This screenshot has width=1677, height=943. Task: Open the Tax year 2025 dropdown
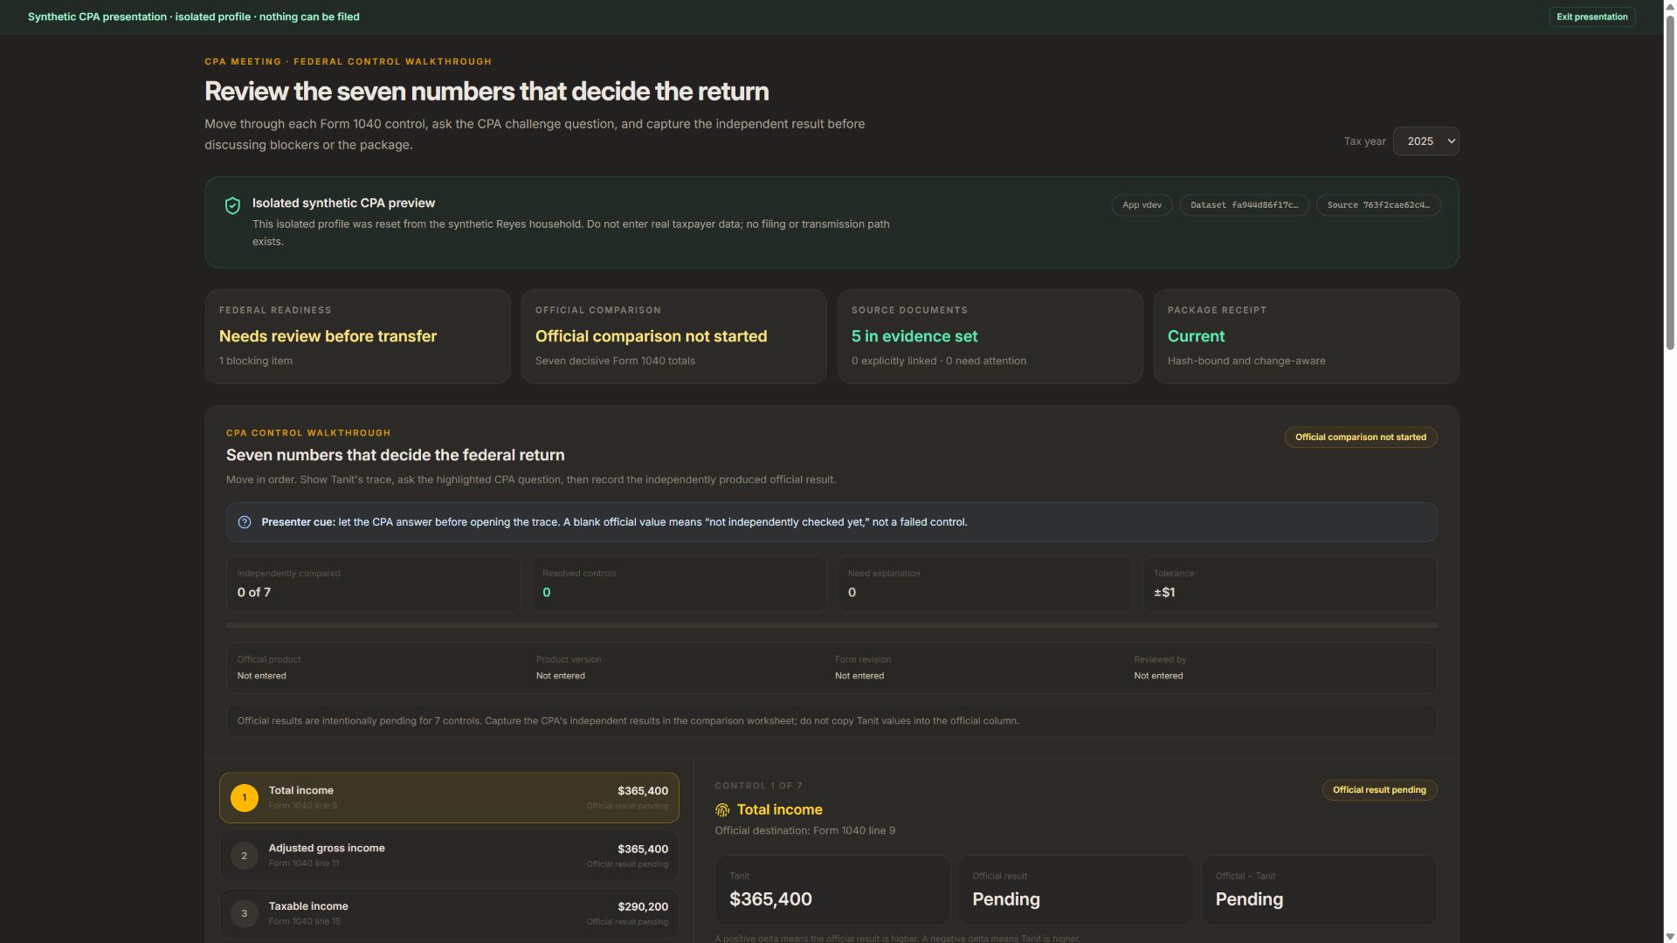pos(1425,141)
